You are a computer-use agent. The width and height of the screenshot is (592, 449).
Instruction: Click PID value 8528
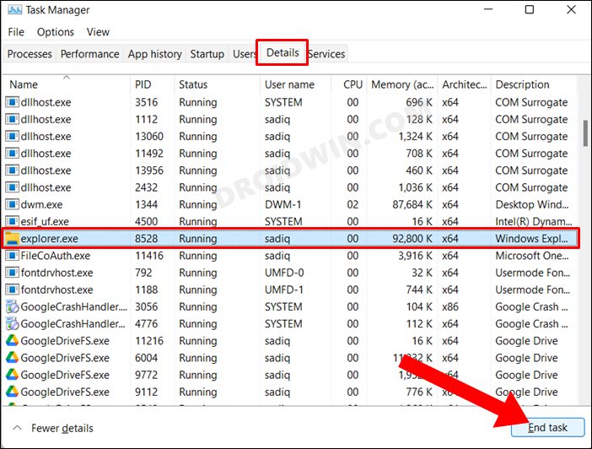[147, 239]
